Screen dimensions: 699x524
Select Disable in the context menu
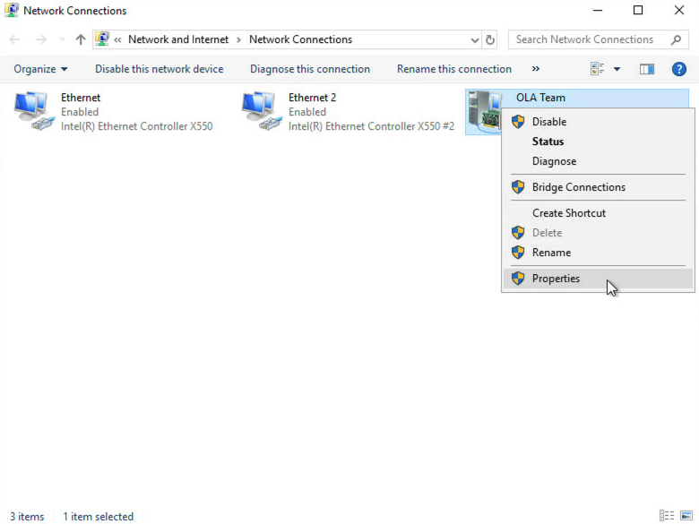coord(548,122)
